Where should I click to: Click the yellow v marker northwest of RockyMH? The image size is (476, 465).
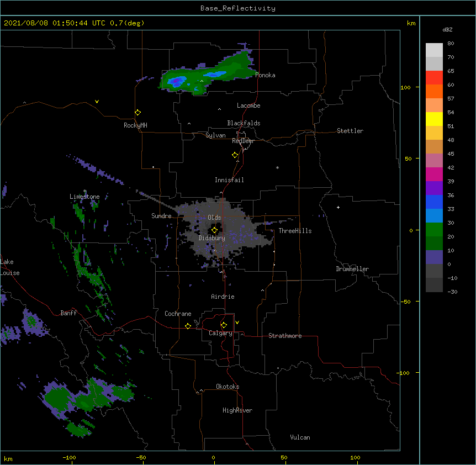97,102
